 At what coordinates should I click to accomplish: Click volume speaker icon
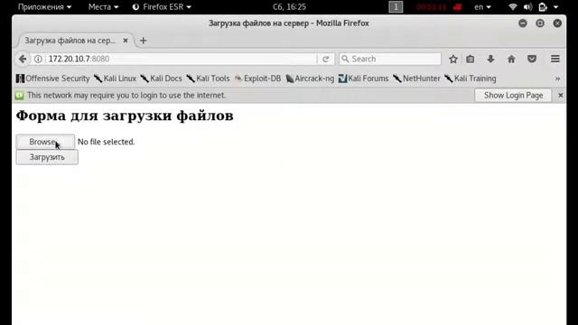(x=527, y=7)
